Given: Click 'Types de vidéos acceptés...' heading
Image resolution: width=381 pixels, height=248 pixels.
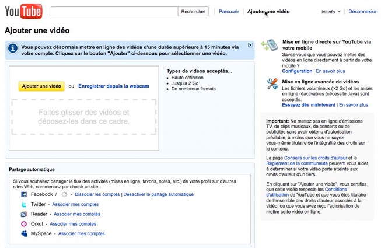Looking at the screenshot, I should pyautogui.click(x=199, y=71).
